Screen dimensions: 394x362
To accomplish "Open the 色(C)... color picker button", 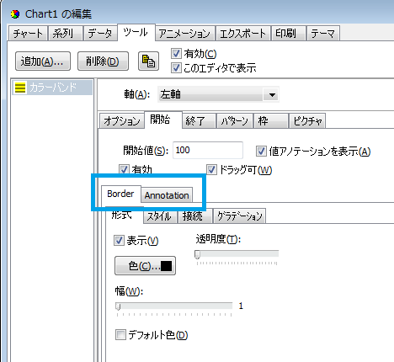I will click(145, 266).
